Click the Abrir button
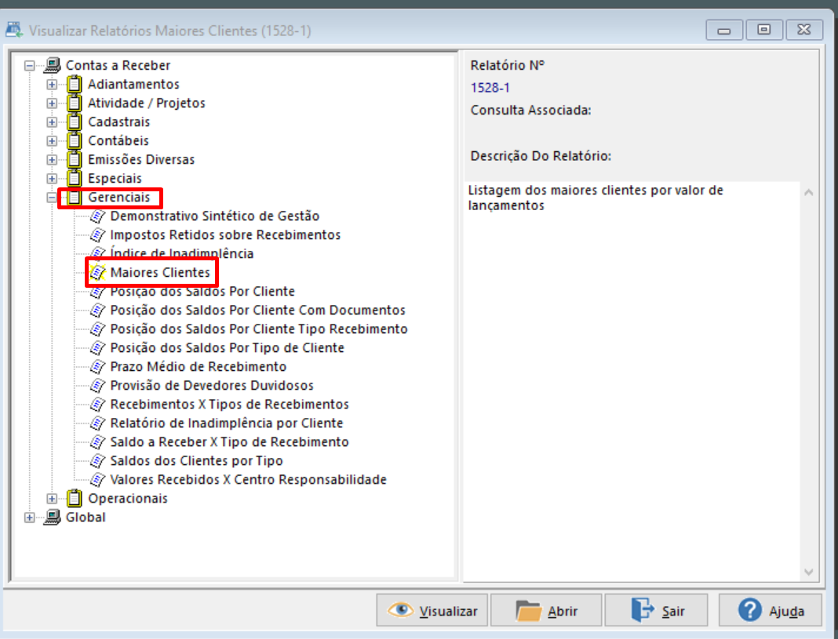 pos(546,610)
